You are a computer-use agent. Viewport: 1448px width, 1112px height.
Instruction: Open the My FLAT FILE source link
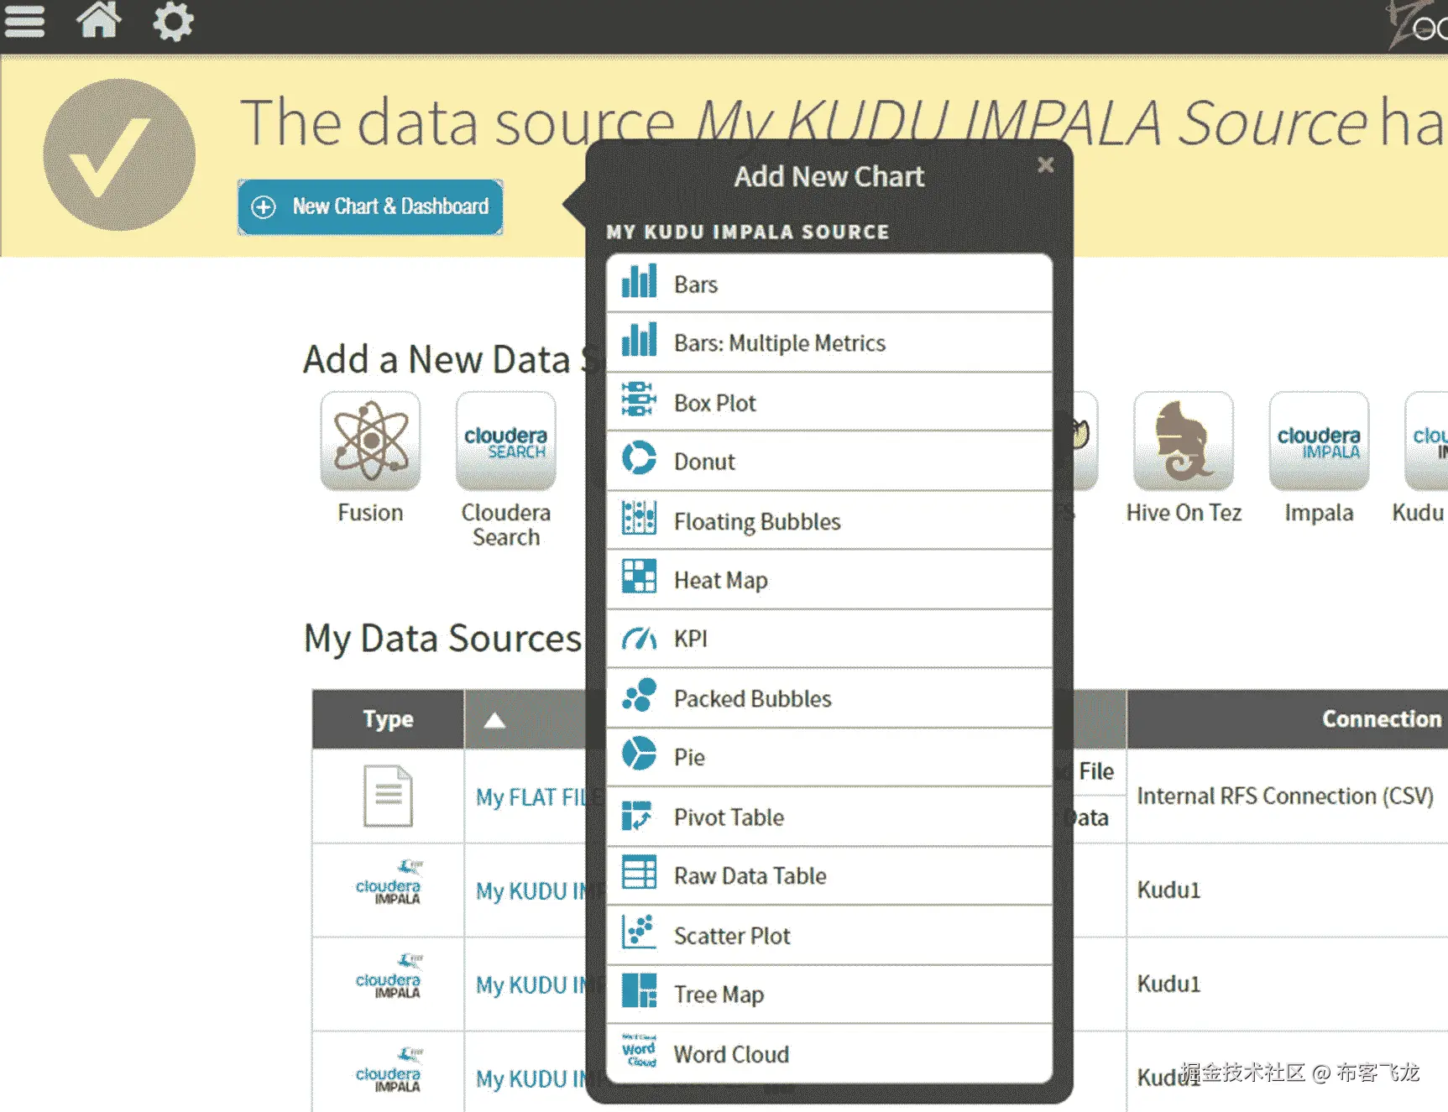tap(537, 796)
